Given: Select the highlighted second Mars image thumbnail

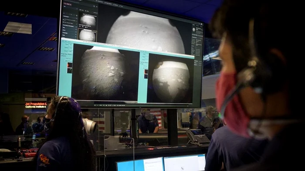Looking at the screenshot, I should pyautogui.click(x=88, y=35).
